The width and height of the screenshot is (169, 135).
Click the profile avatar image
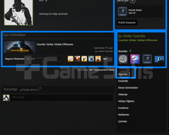(x=18, y=13)
